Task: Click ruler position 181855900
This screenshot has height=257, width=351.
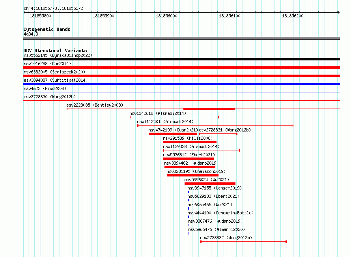Action: pyautogui.click(x=103, y=16)
